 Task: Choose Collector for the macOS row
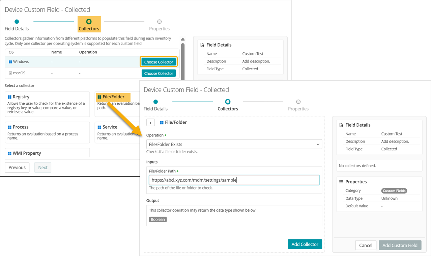point(159,73)
